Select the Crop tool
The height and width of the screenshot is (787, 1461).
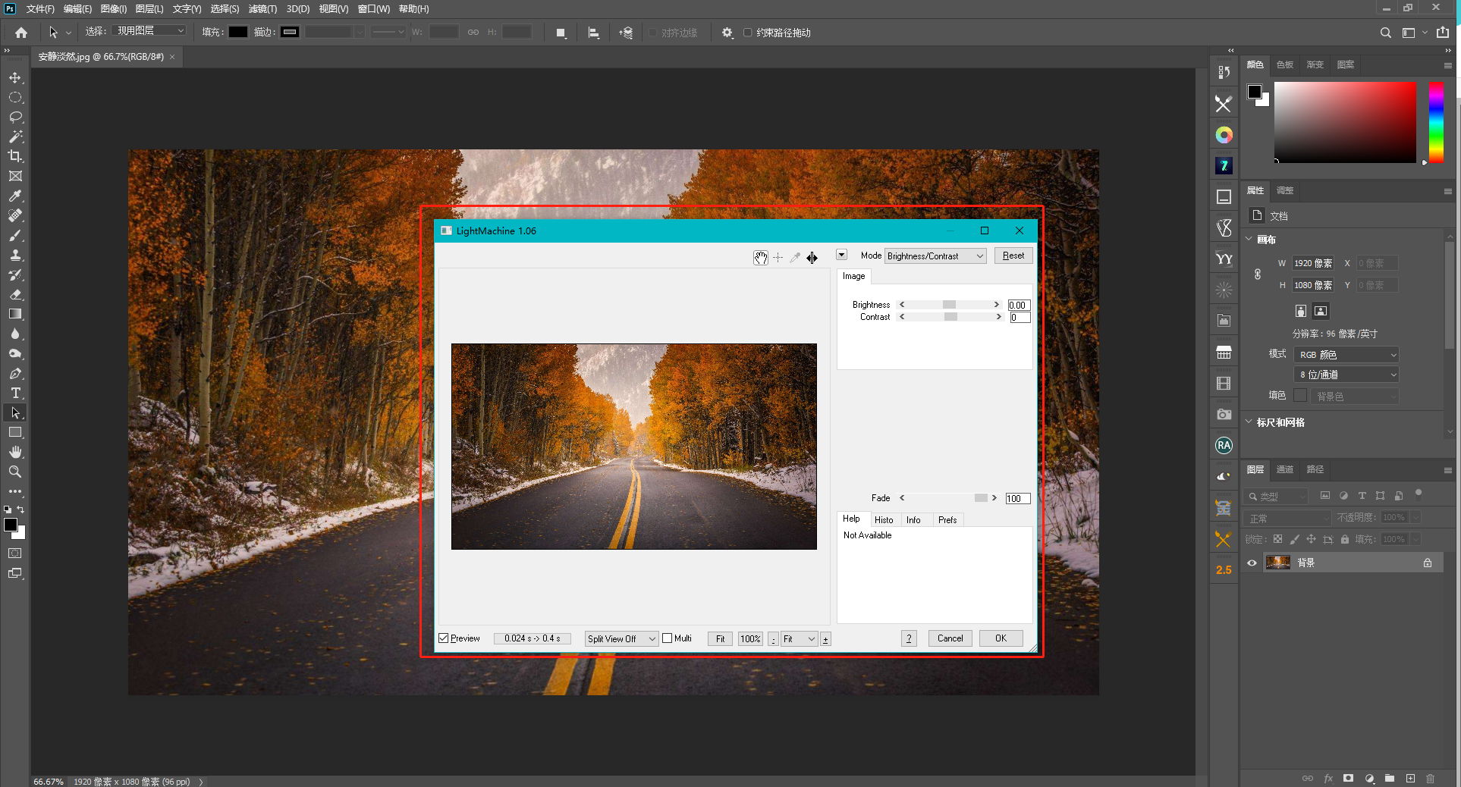pos(15,156)
